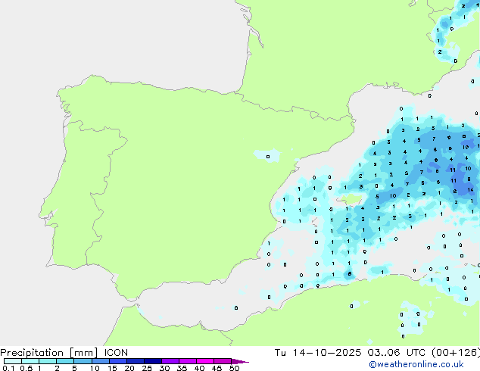Viewport: 480px width, 371px height.
Task: Click the '15' legend scale label
Action: 112,368
